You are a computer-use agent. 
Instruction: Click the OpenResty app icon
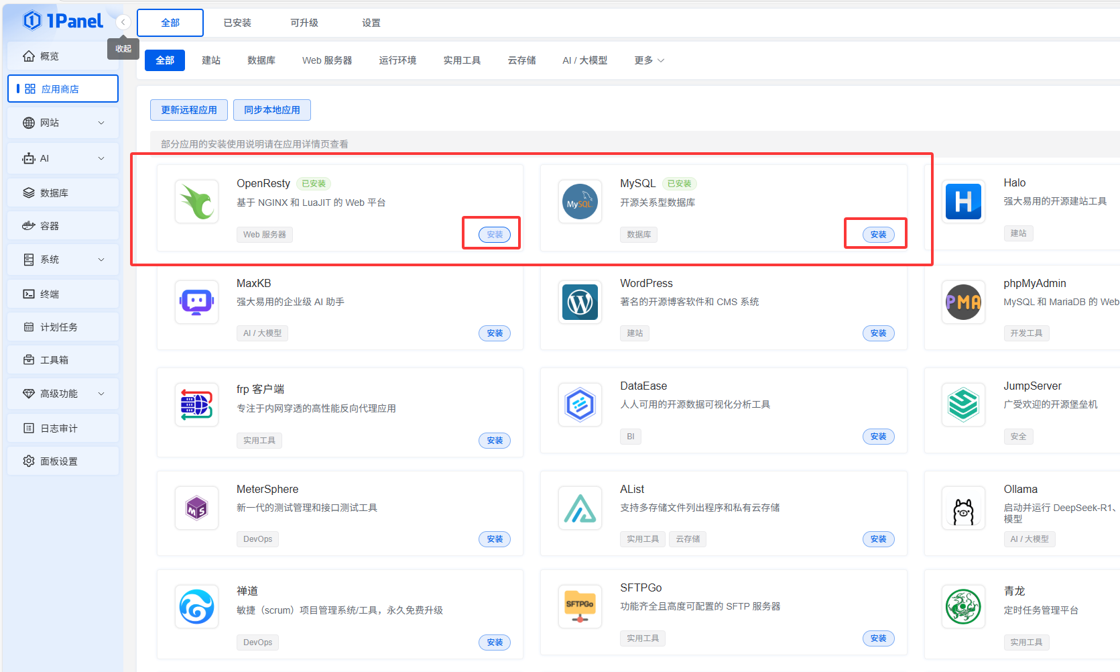(x=196, y=201)
